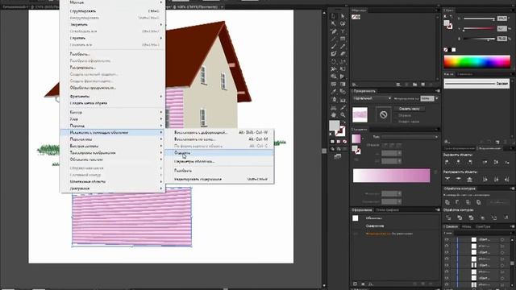Select the Eyedropper tool
516x290 pixels.
tap(334, 91)
